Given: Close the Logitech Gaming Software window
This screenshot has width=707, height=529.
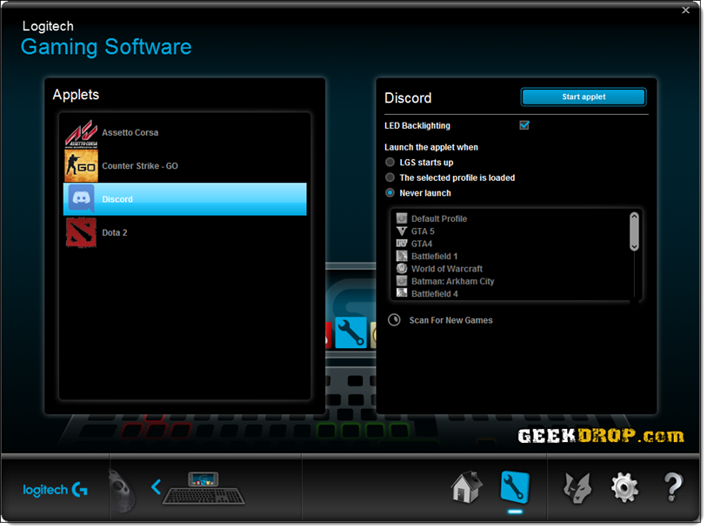Looking at the screenshot, I should click(685, 10).
